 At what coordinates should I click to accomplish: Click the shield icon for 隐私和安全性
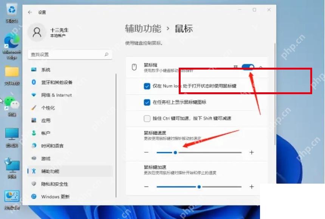[34, 184]
